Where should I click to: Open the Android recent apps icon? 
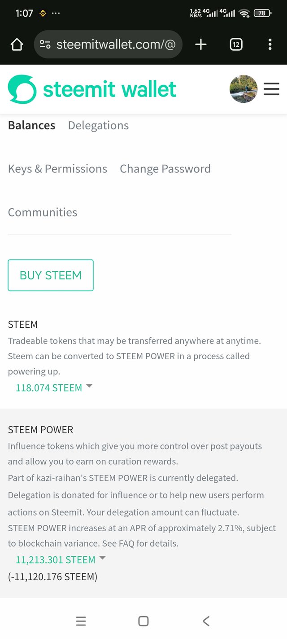coord(81,621)
